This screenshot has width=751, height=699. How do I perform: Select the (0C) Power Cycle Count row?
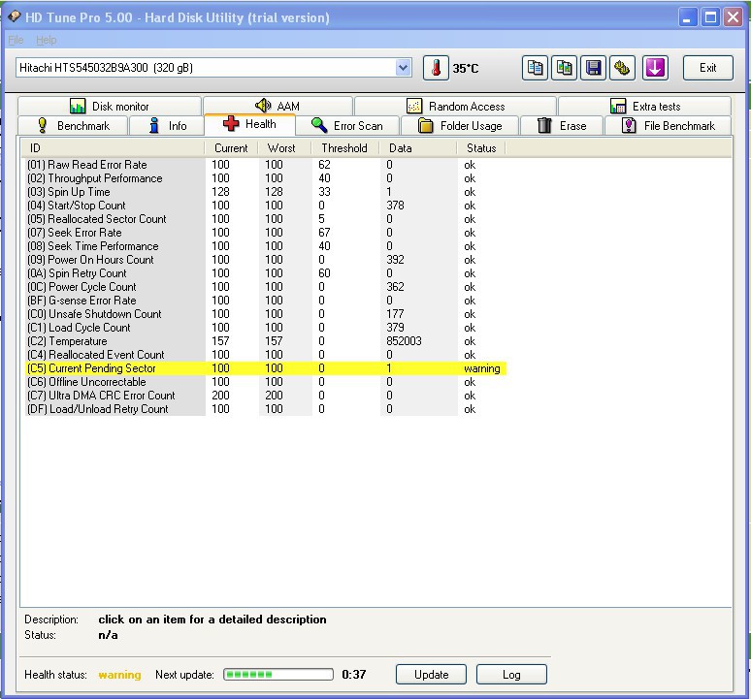(x=264, y=287)
